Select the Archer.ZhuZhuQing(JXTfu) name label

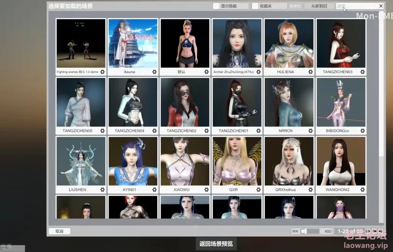(234, 72)
